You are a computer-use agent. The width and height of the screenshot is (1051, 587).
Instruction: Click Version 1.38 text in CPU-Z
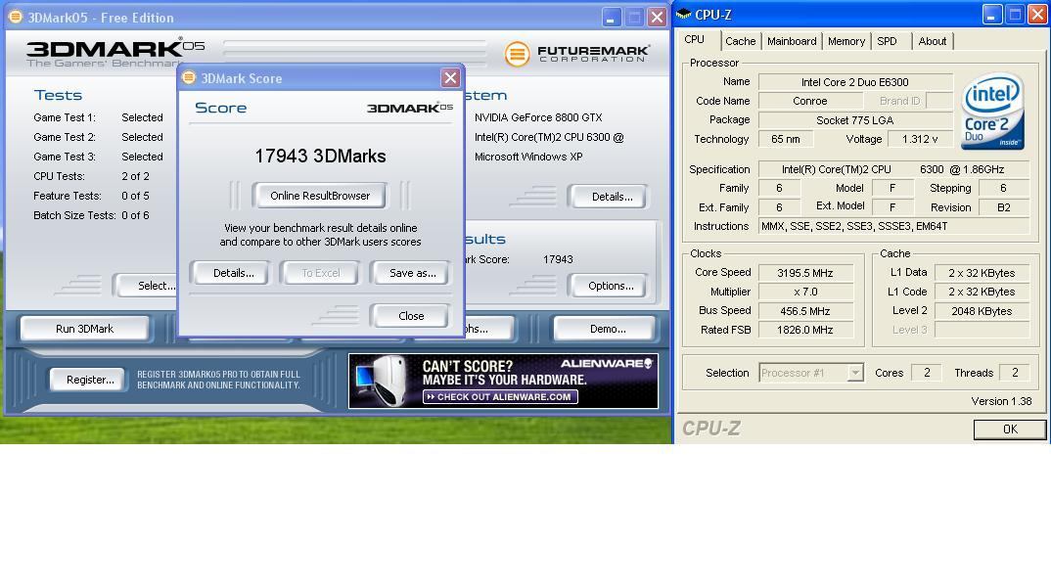[x=1001, y=401]
